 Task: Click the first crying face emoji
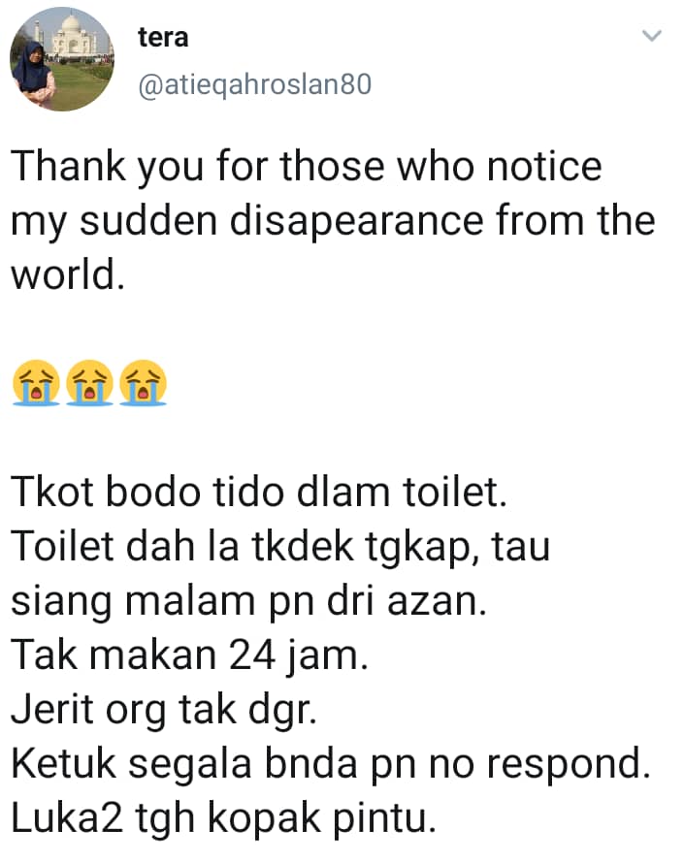click(36, 383)
